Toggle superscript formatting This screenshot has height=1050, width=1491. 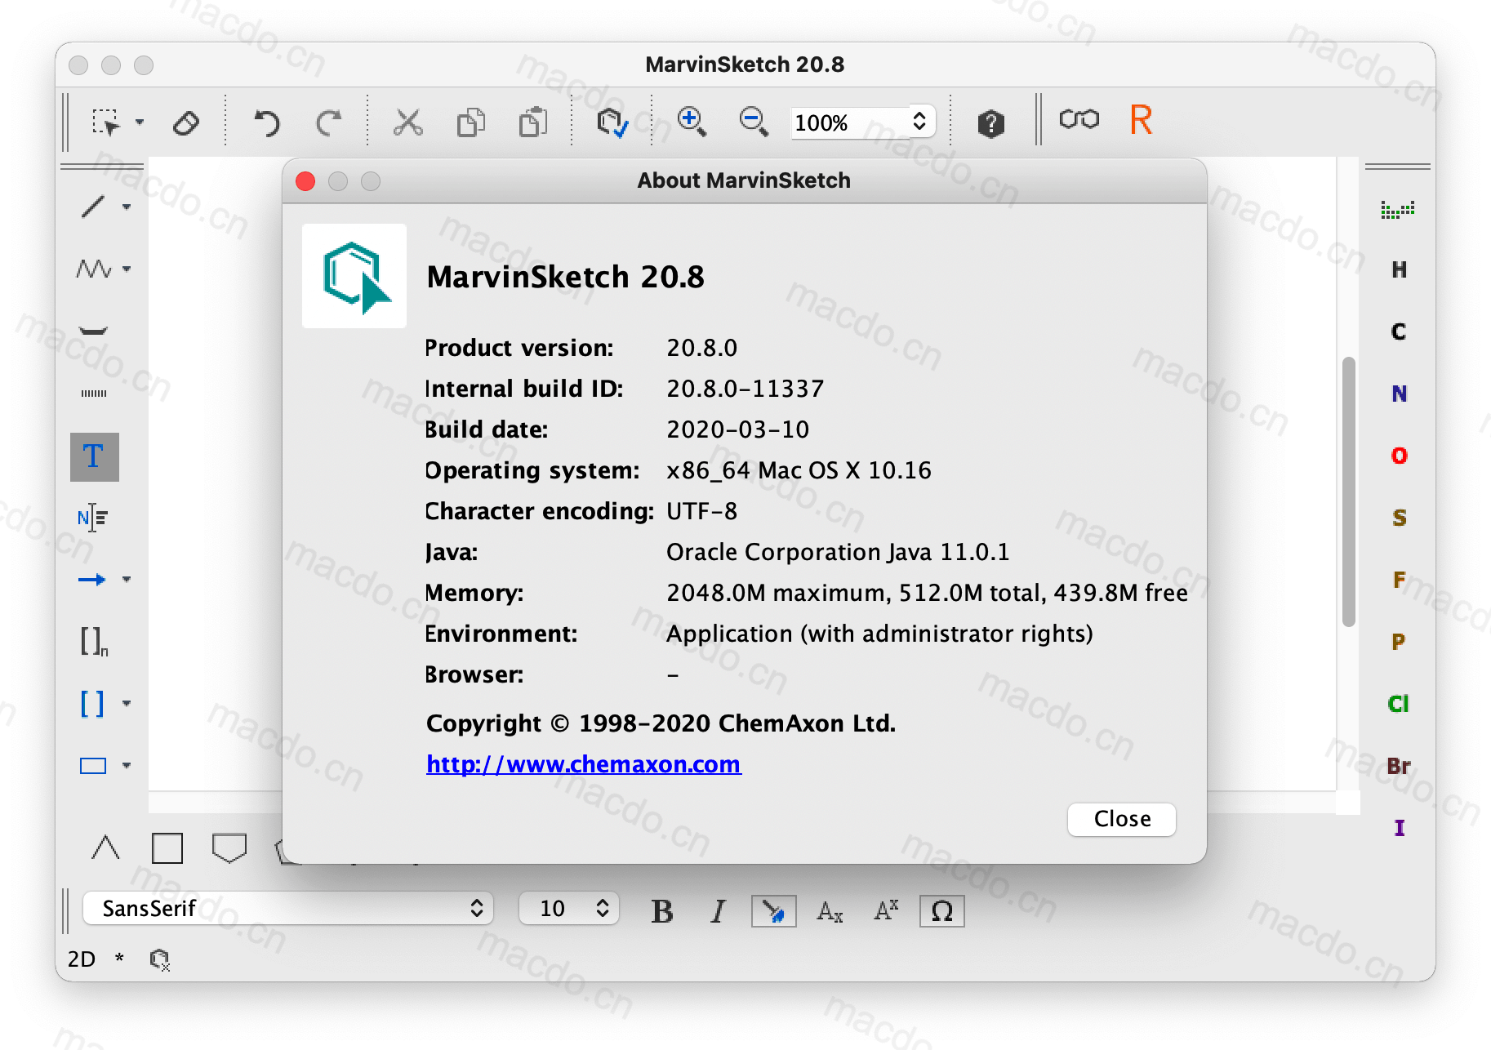point(886,910)
